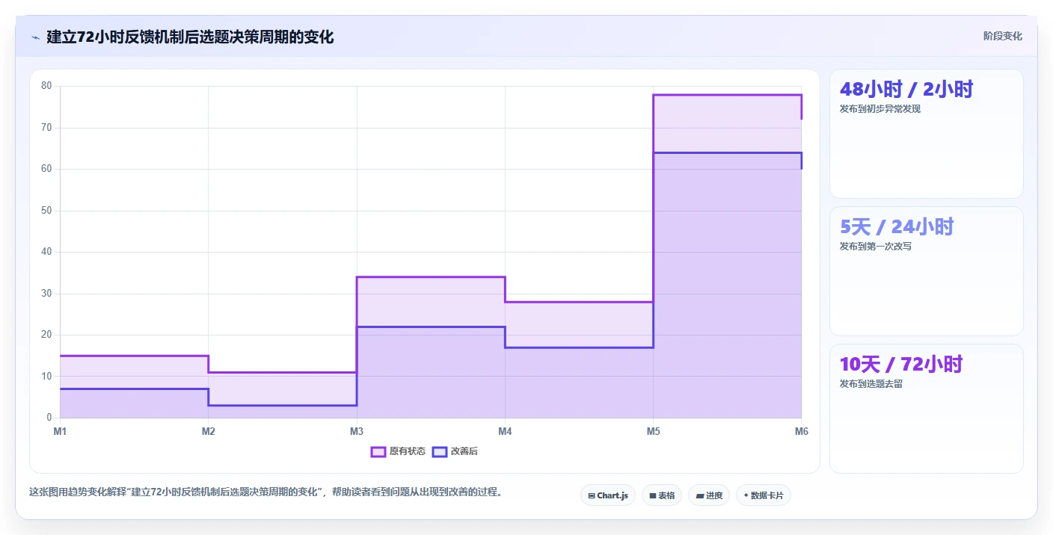Click the M1 axis label
The image size is (1053, 535).
[60, 432]
